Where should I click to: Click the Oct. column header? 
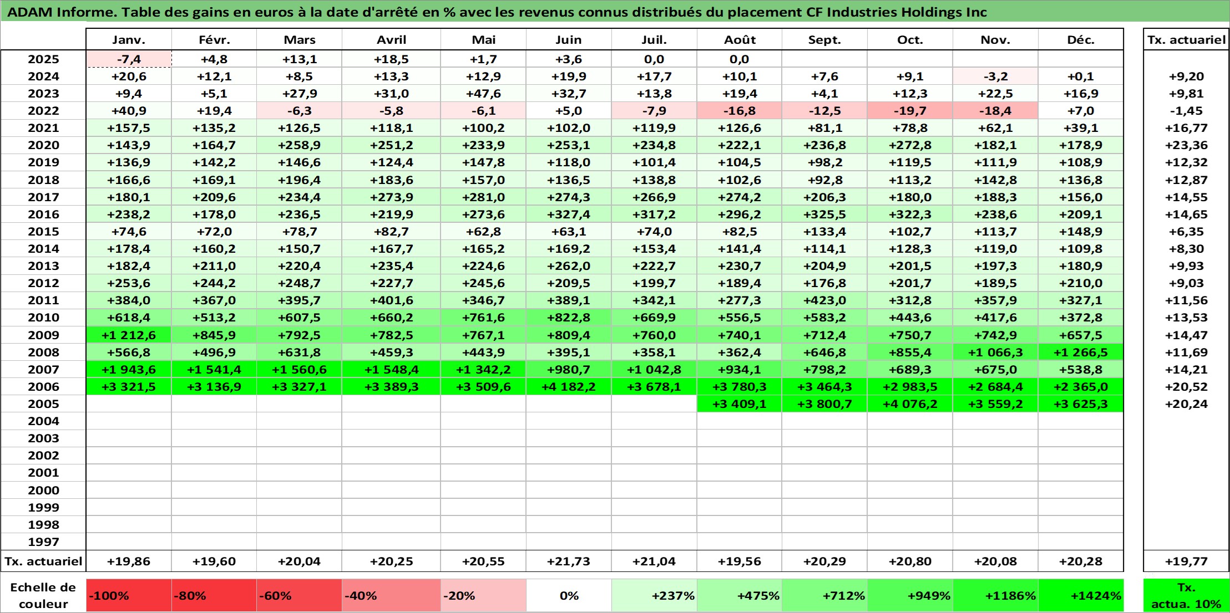(910, 39)
